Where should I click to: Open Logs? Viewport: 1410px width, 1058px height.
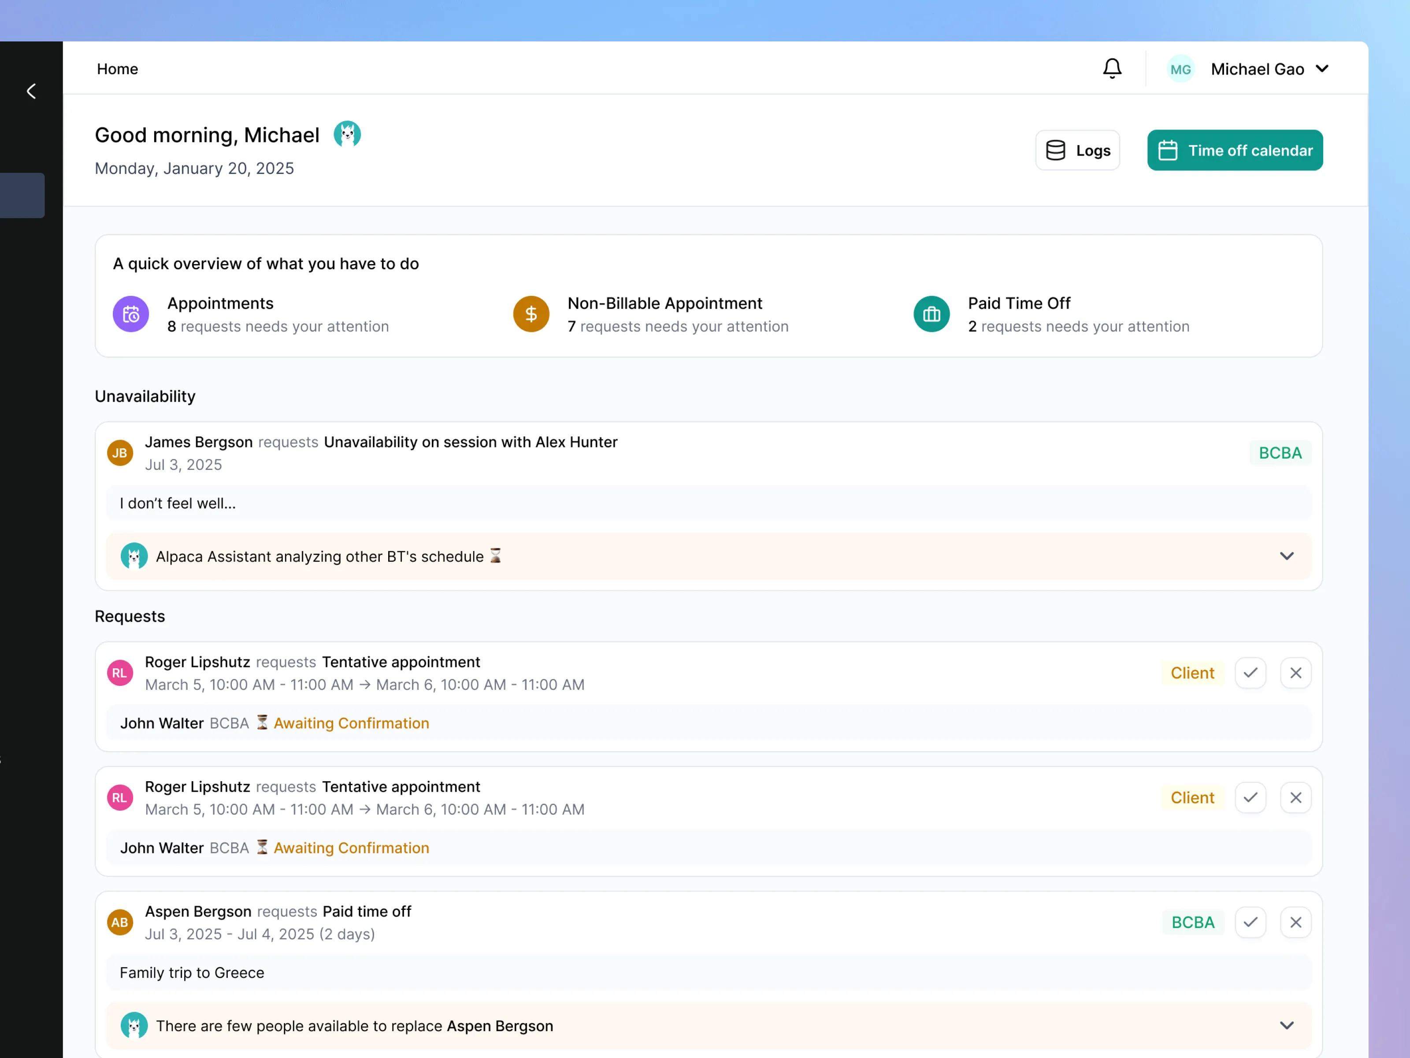coord(1077,150)
